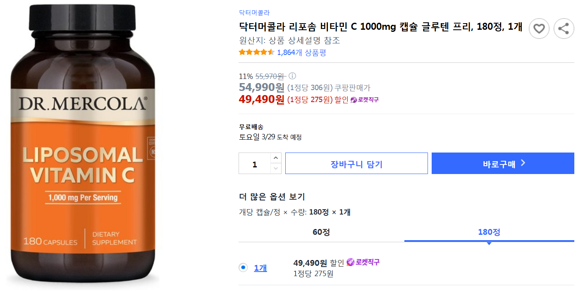Click the info icon beside 55,970원

(x=292, y=76)
